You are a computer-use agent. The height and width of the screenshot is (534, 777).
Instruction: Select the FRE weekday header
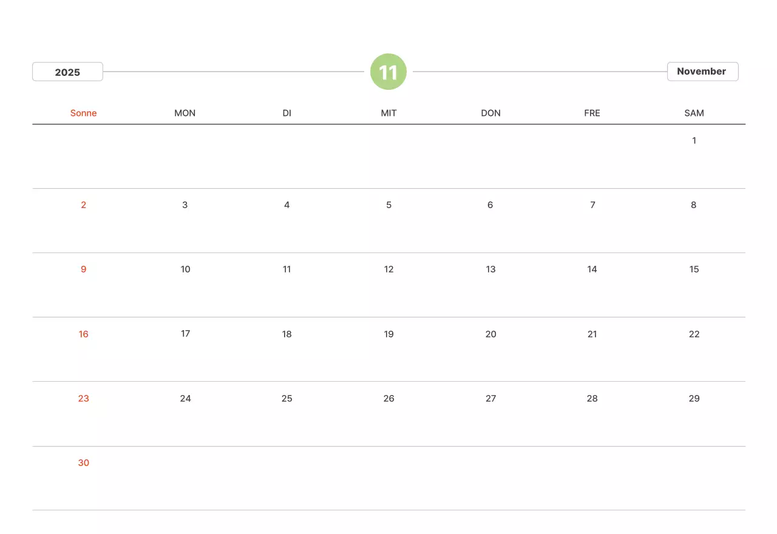tap(592, 113)
